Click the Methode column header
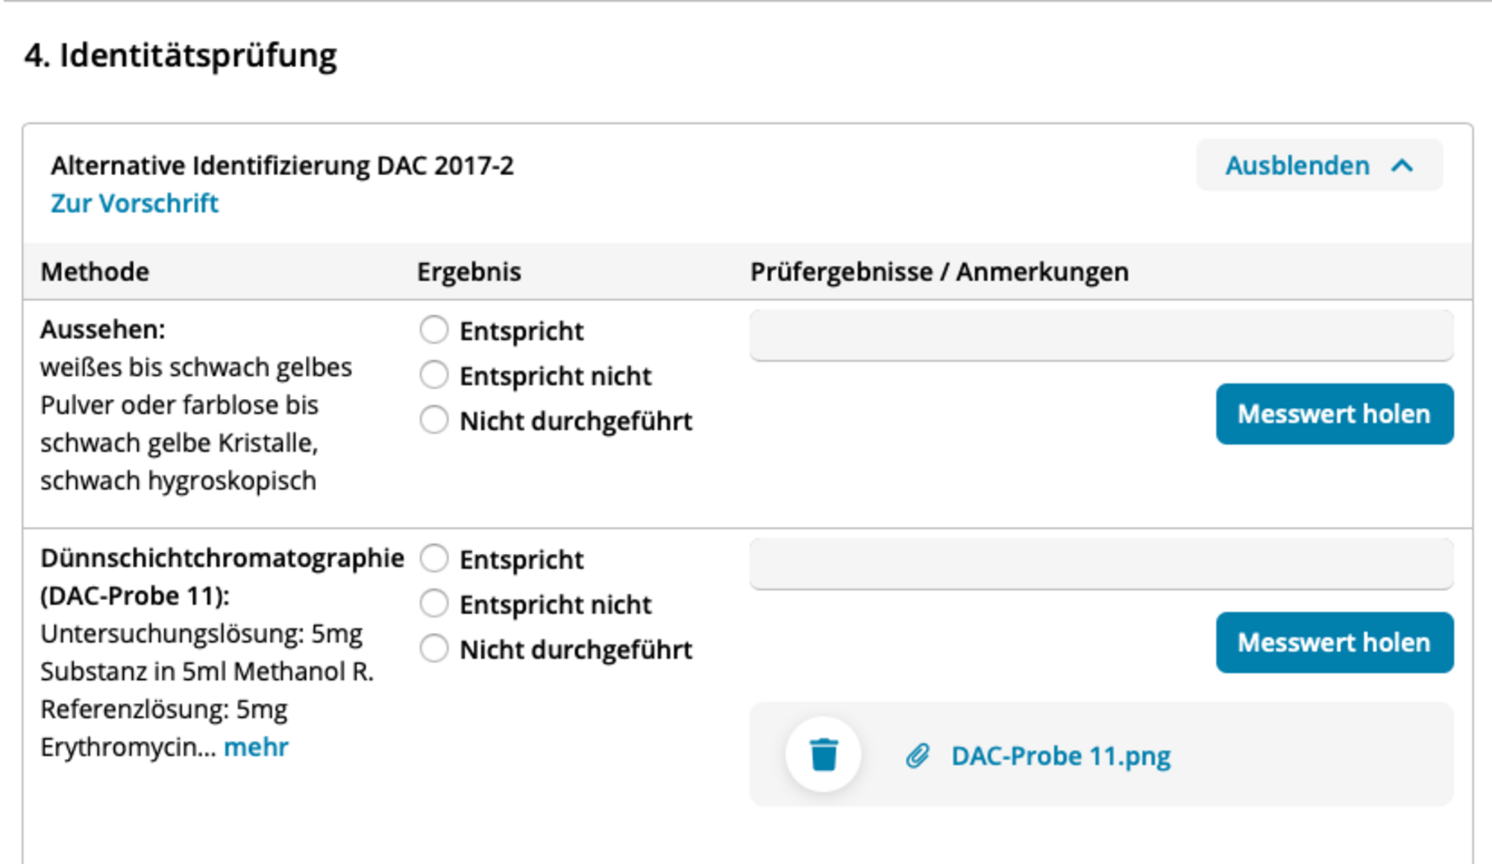 tap(95, 272)
